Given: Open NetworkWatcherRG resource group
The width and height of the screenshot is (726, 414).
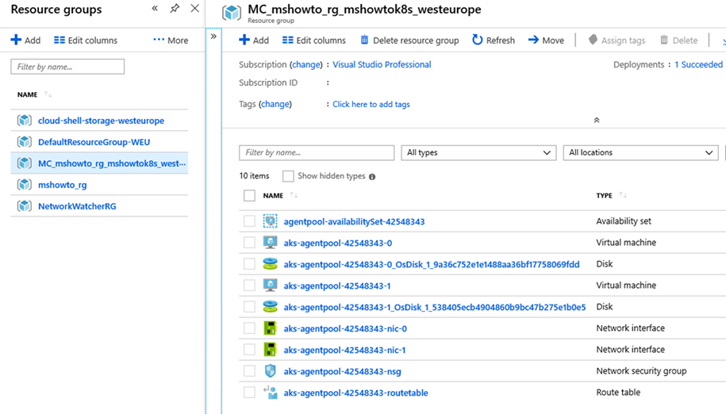Looking at the screenshot, I should 77,206.
